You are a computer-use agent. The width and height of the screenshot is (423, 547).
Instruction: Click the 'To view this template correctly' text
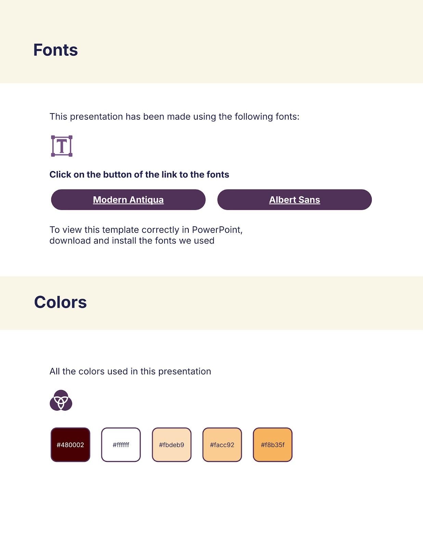click(146, 230)
